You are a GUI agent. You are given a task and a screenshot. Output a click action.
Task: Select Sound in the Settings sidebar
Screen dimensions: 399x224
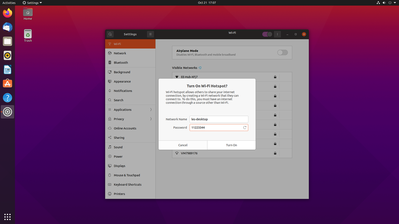(x=130, y=147)
